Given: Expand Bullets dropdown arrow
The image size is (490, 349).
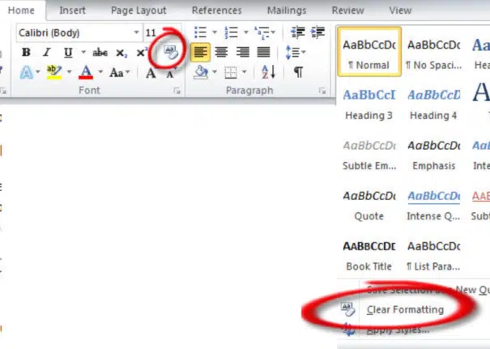Looking at the screenshot, I should (215, 32).
